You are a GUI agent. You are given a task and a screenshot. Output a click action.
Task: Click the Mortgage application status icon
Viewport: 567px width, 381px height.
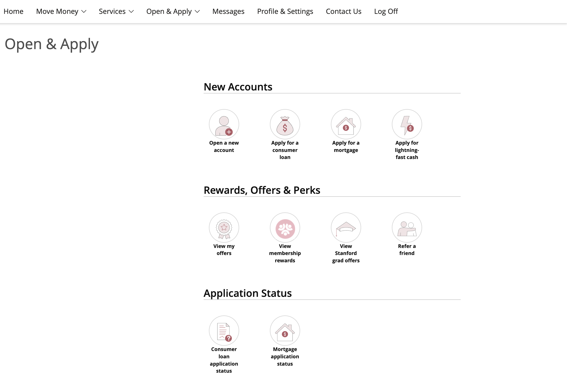(x=285, y=331)
